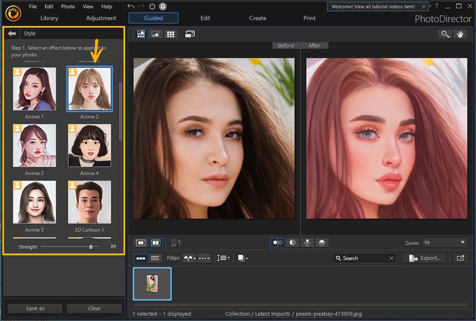Switch to grid view of photos
This screenshot has height=321, width=476.
[170, 34]
